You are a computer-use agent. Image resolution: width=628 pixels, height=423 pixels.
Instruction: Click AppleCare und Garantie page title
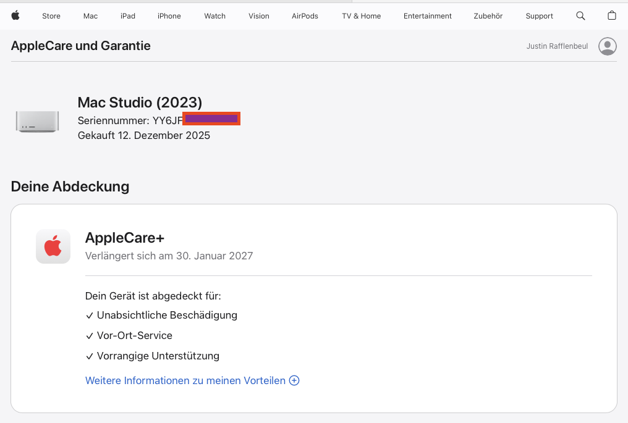[x=81, y=46]
